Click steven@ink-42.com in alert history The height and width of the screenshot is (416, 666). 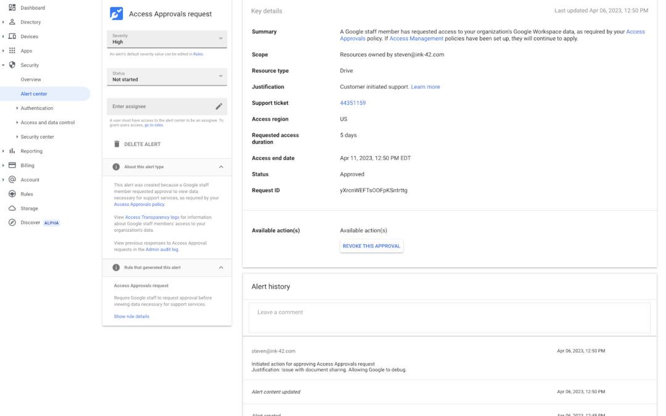[x=274, y=351]
